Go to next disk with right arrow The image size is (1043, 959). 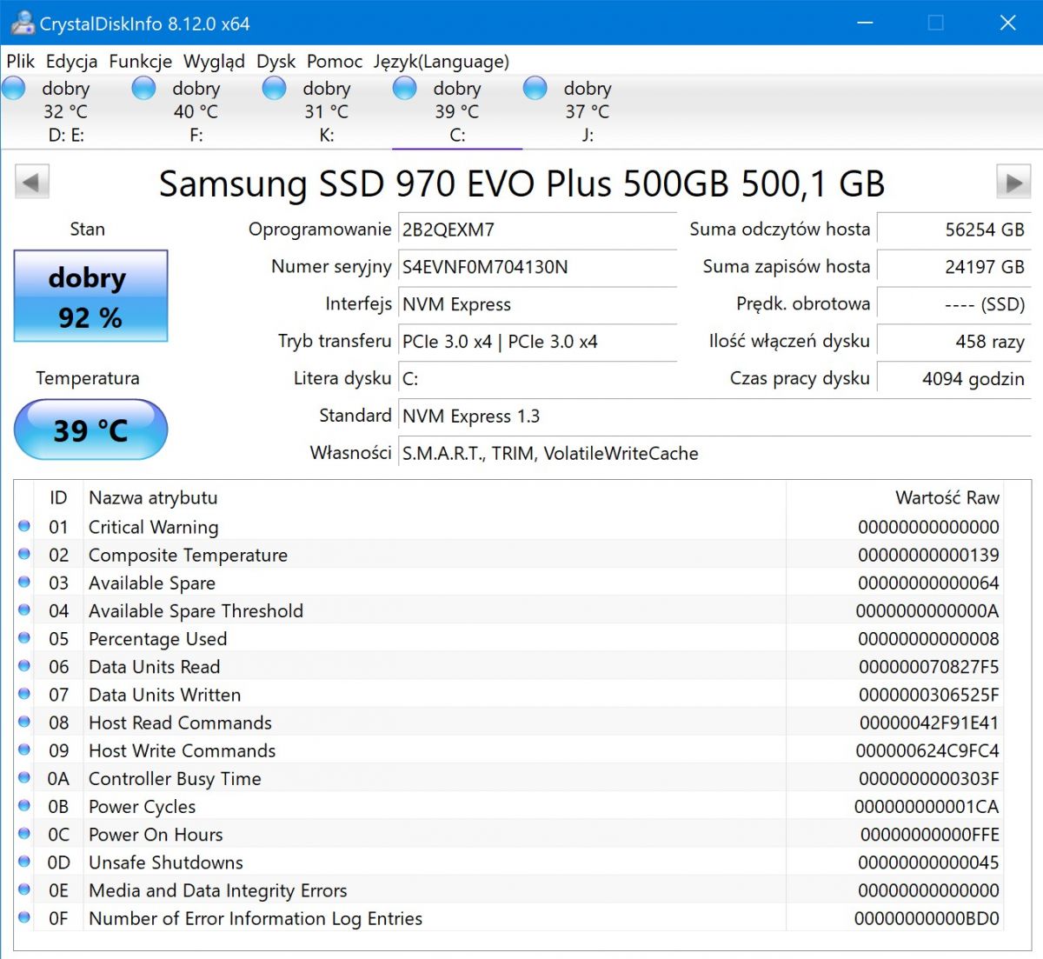pos(1013,183)
